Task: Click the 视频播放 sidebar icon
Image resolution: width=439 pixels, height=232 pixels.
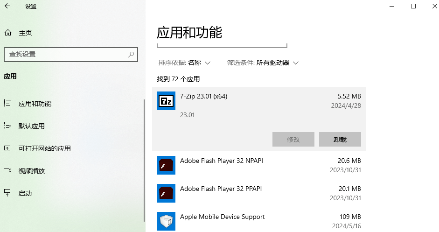Action: pyautogui.click(x=7, y=171)
